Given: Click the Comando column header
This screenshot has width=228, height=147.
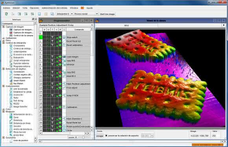Looking at the screenshot, I should [x=79, y=29].
